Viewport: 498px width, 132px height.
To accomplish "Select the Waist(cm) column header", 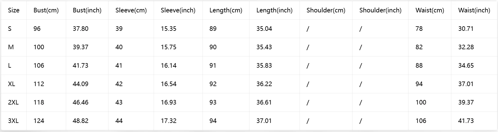I will click(x=430, y=10).
